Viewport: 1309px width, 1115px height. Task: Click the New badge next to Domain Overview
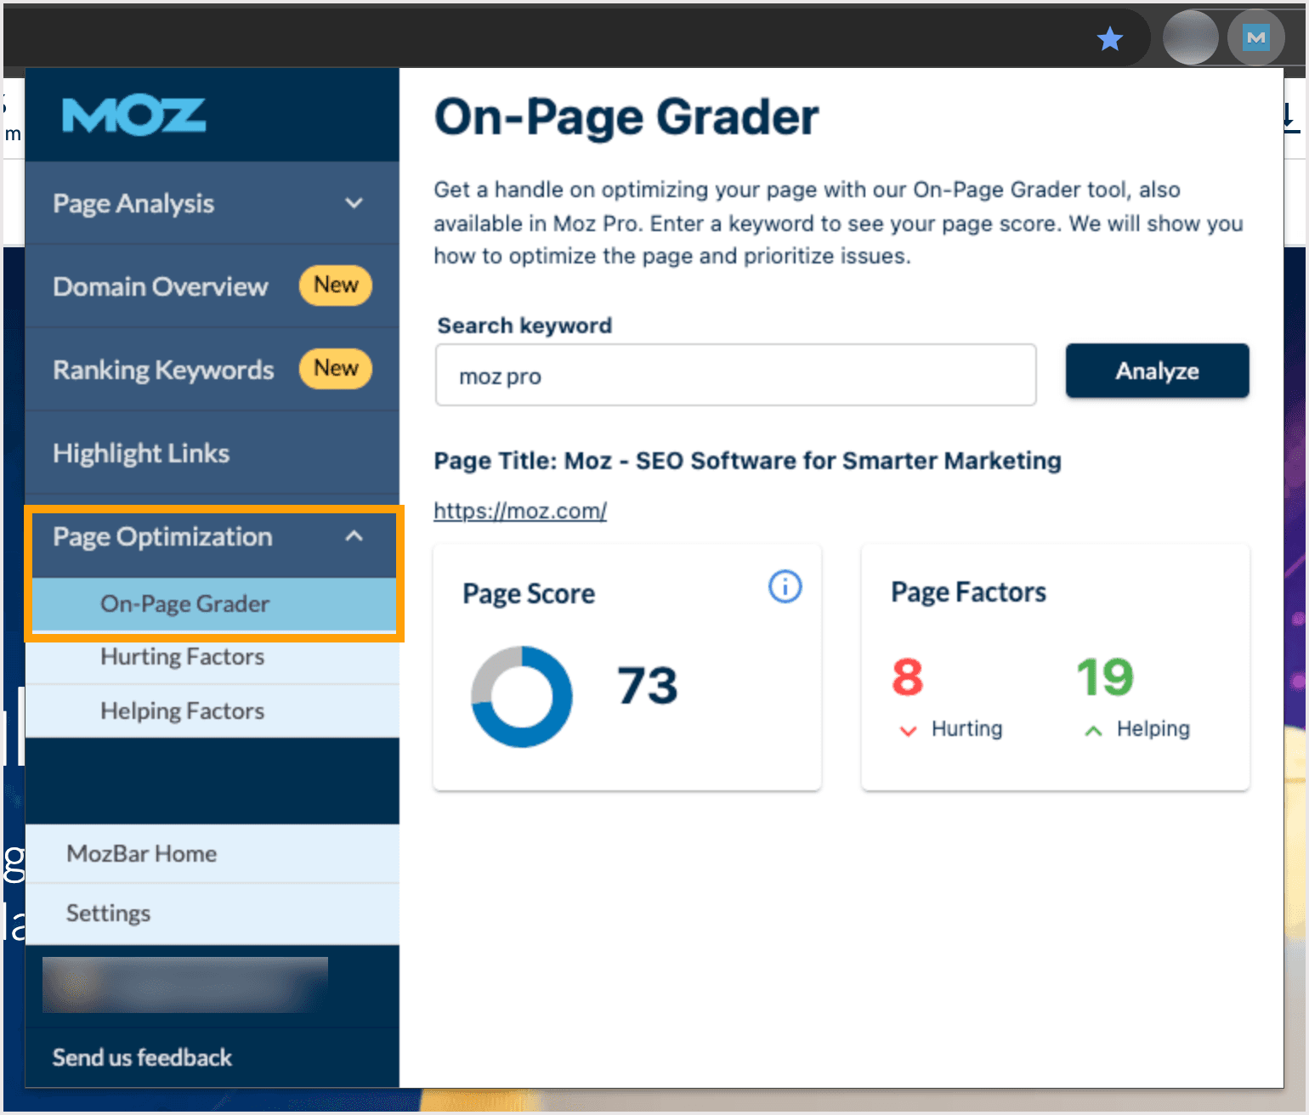coord(335,286)
